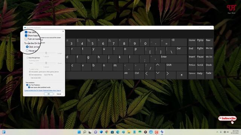The image size is (241, 135).
Task: Select the Hover over keys radio option
Action: (27, 51)
